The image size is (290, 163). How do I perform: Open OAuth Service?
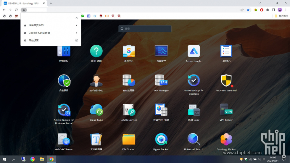coord(129,110)
